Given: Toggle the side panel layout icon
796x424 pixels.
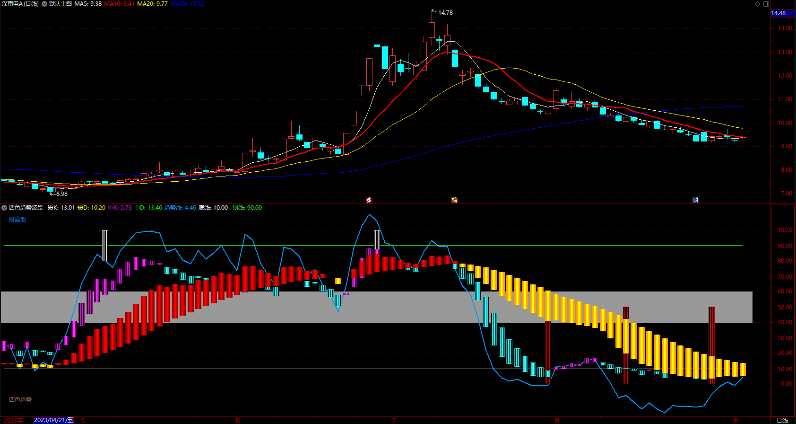Looking at the screenshot, I should (766, 4).
